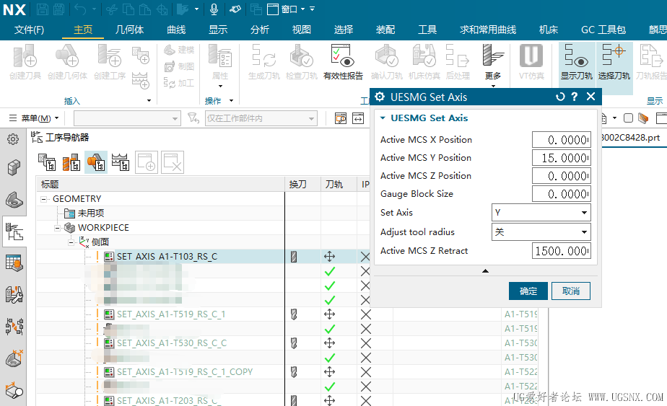Collapse dialog with the up arrow
Screen dimensions: 667x406
[485, 271]
